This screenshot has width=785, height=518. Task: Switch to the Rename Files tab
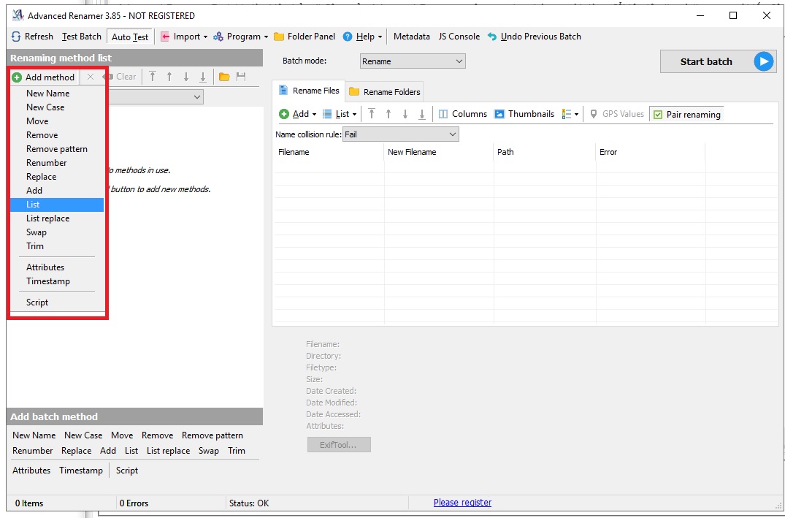click(309, 91)
